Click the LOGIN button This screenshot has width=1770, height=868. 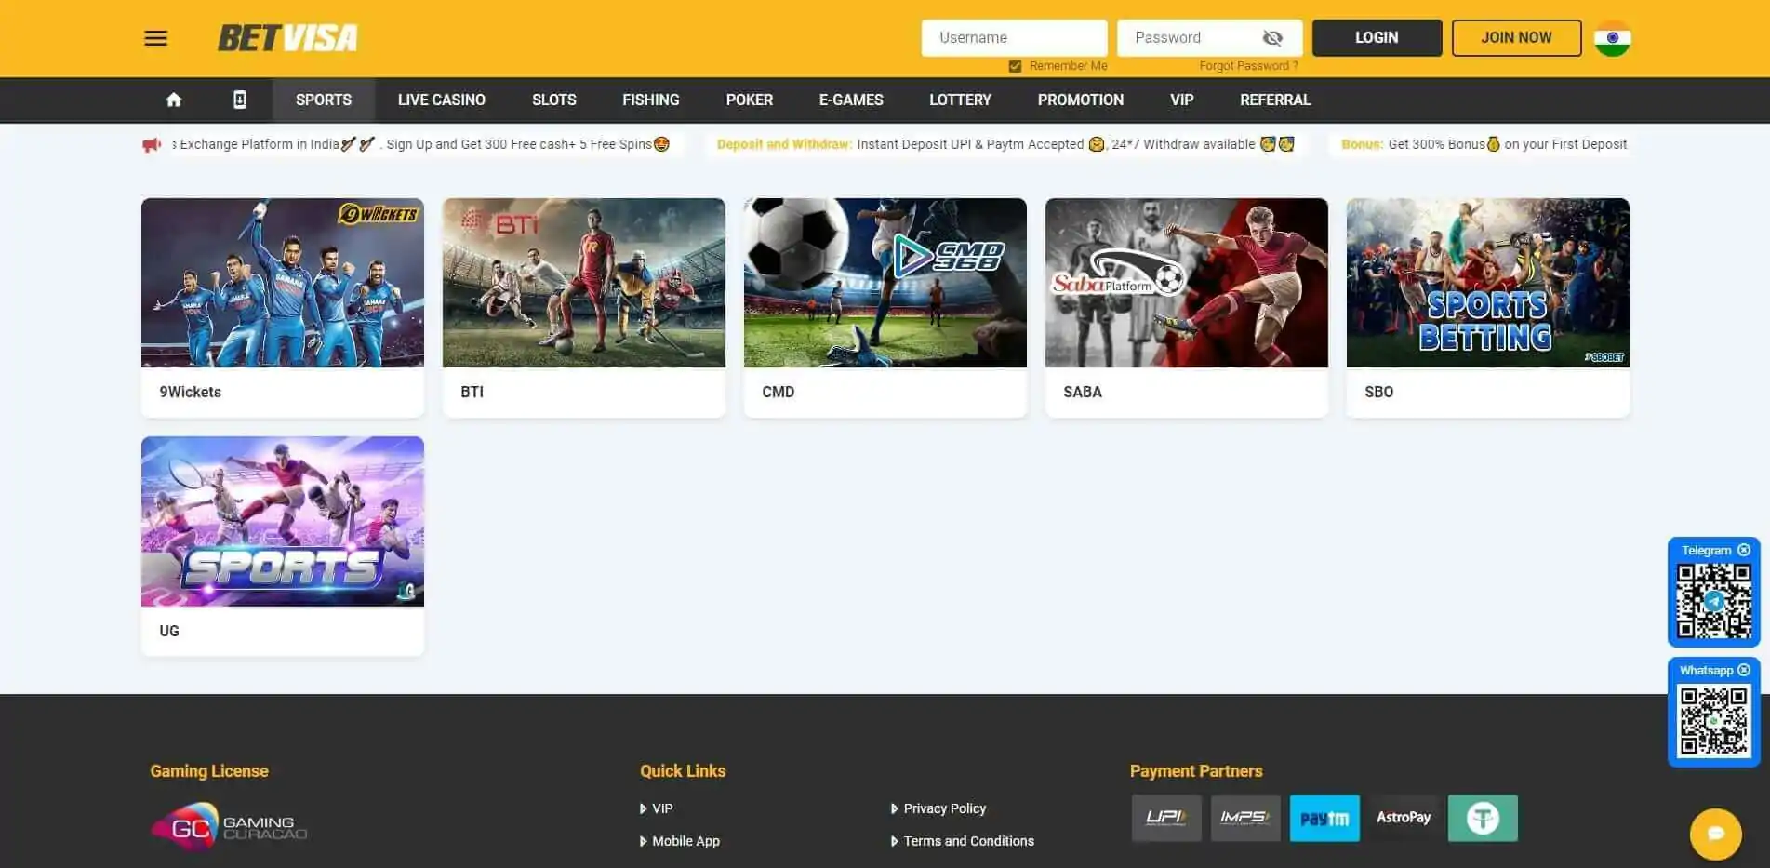coord(1377,38)
